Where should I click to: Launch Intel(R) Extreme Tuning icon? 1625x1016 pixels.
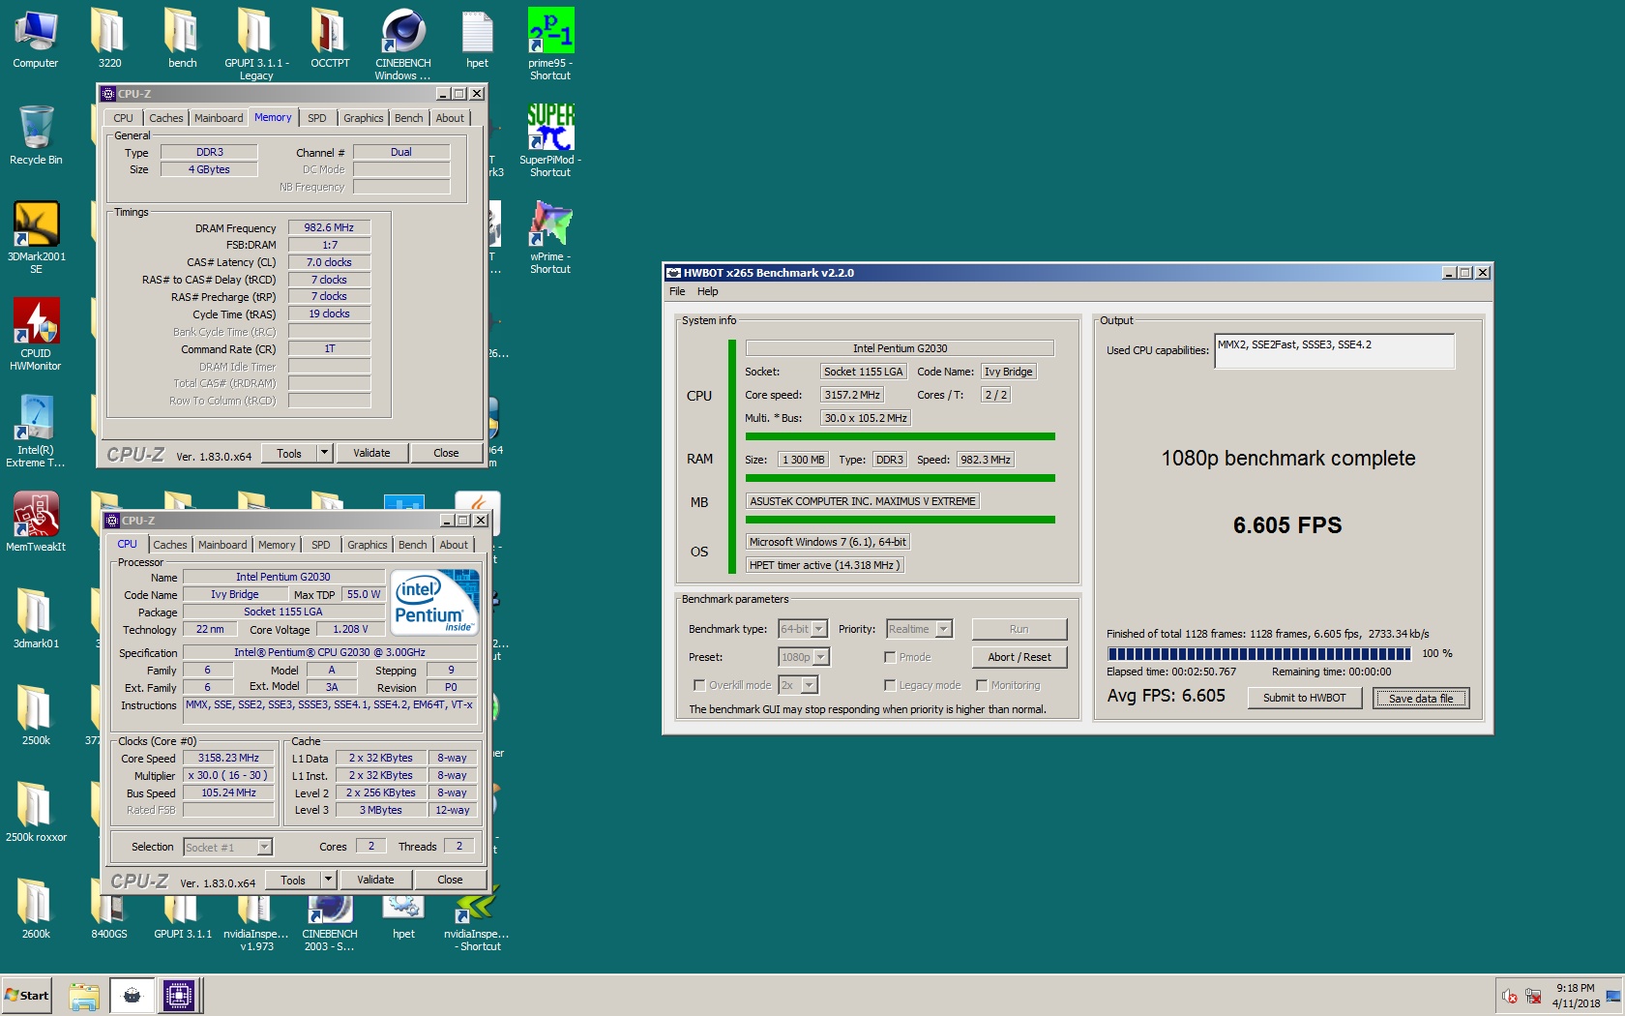36,431
